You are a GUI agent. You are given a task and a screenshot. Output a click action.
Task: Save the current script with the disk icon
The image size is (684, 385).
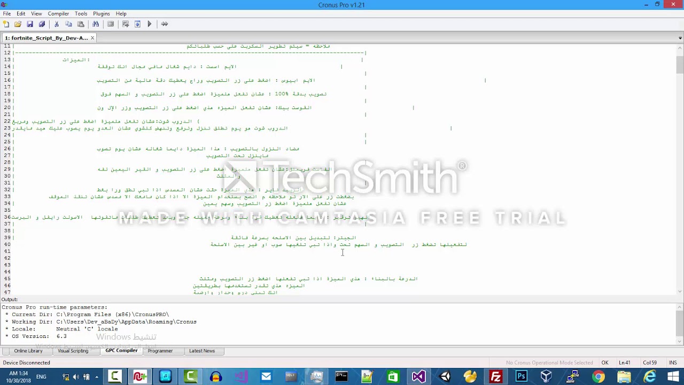(x=30, y=24)
